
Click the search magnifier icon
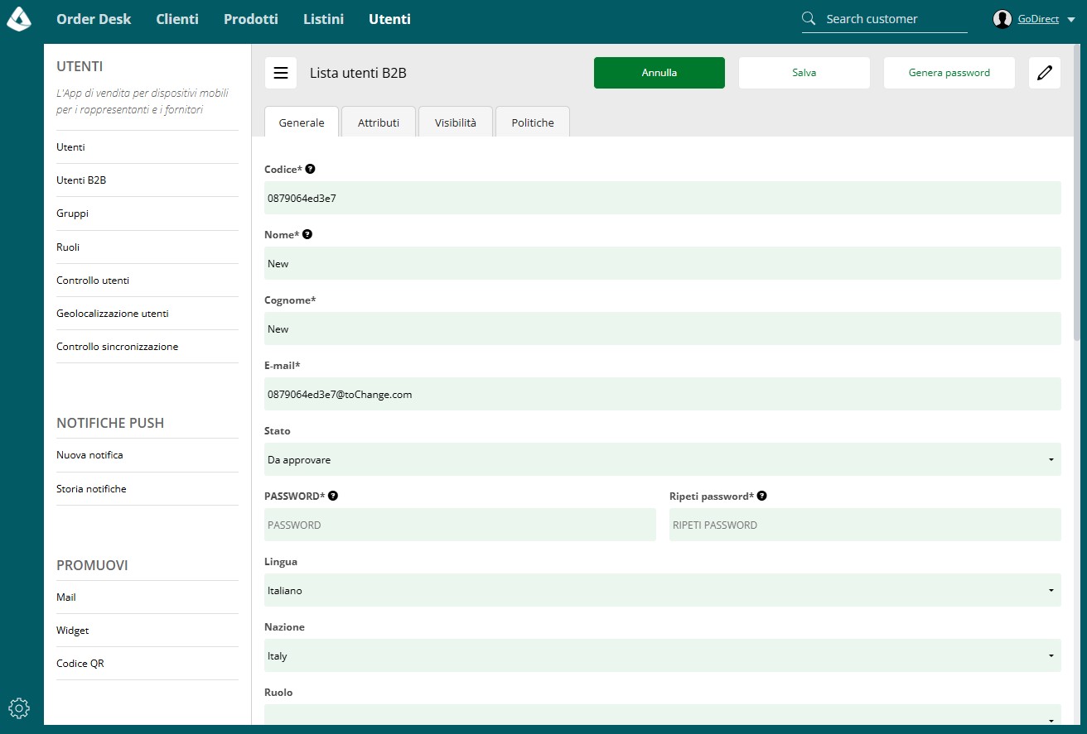[809, 18]
